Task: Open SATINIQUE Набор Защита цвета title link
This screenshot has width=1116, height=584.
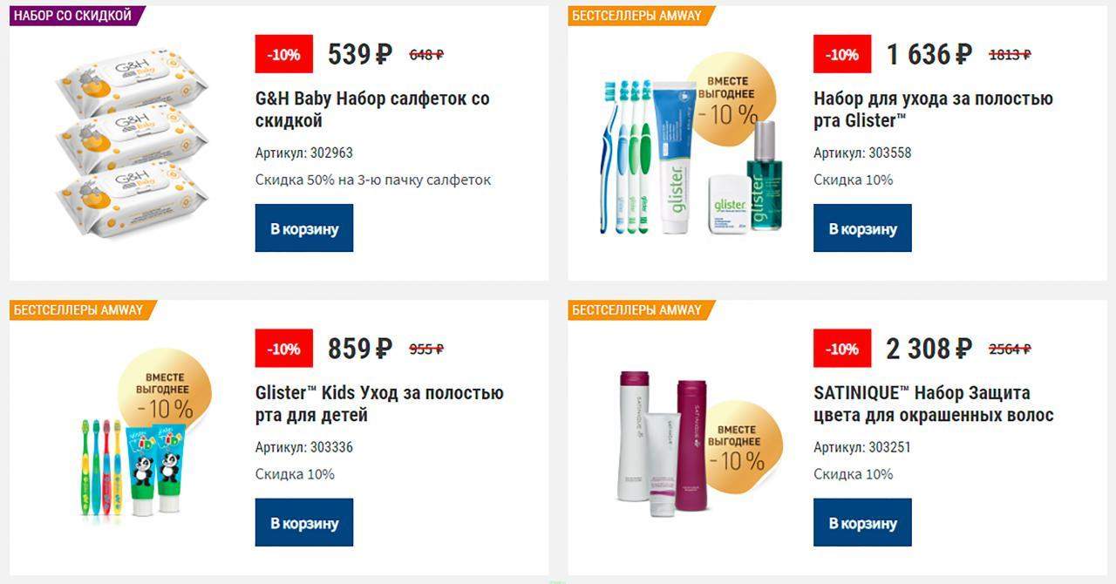Action: tap(934, 404)
